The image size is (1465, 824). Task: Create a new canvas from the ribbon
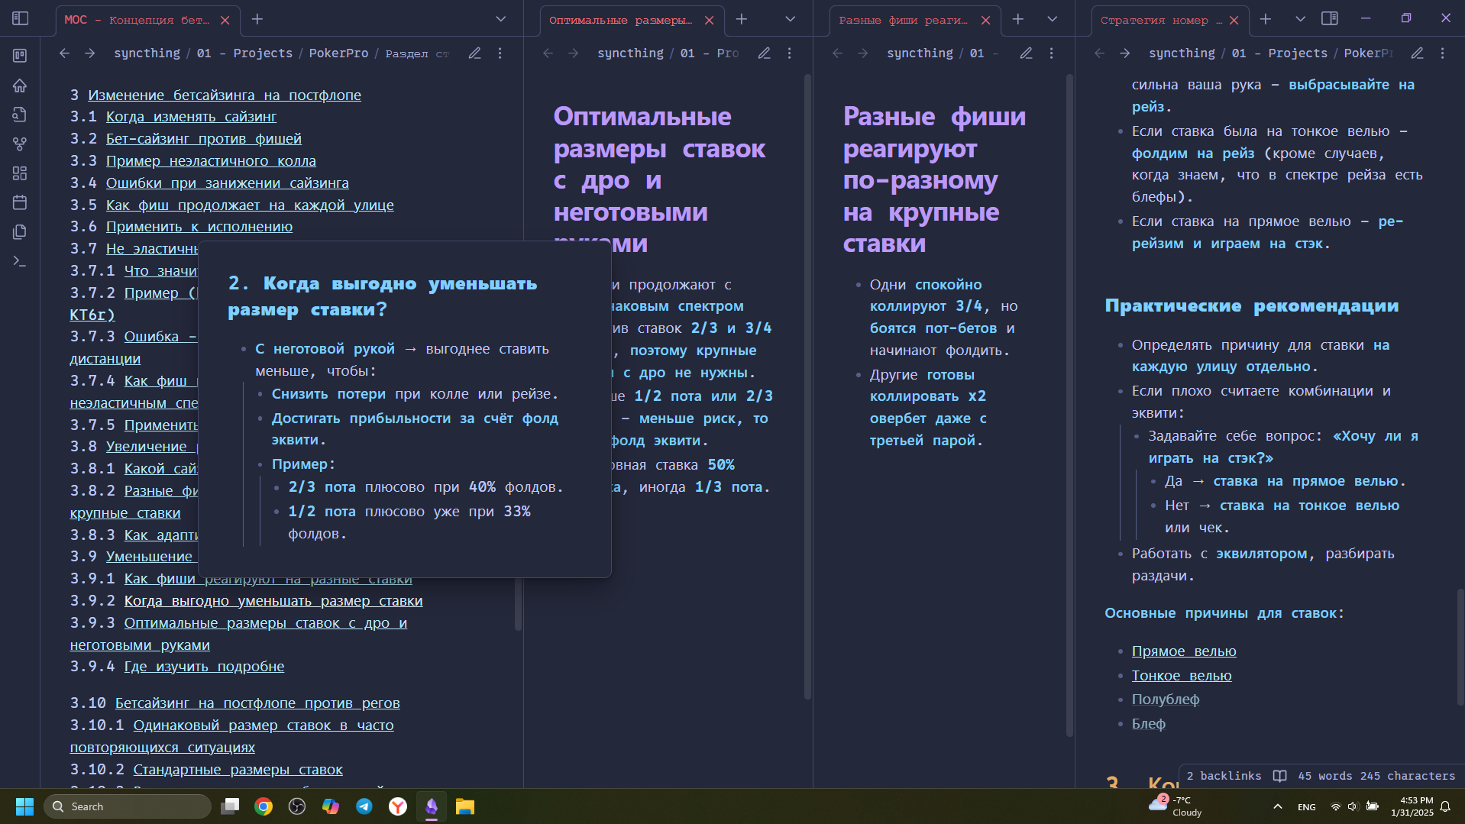click(20, 173)
